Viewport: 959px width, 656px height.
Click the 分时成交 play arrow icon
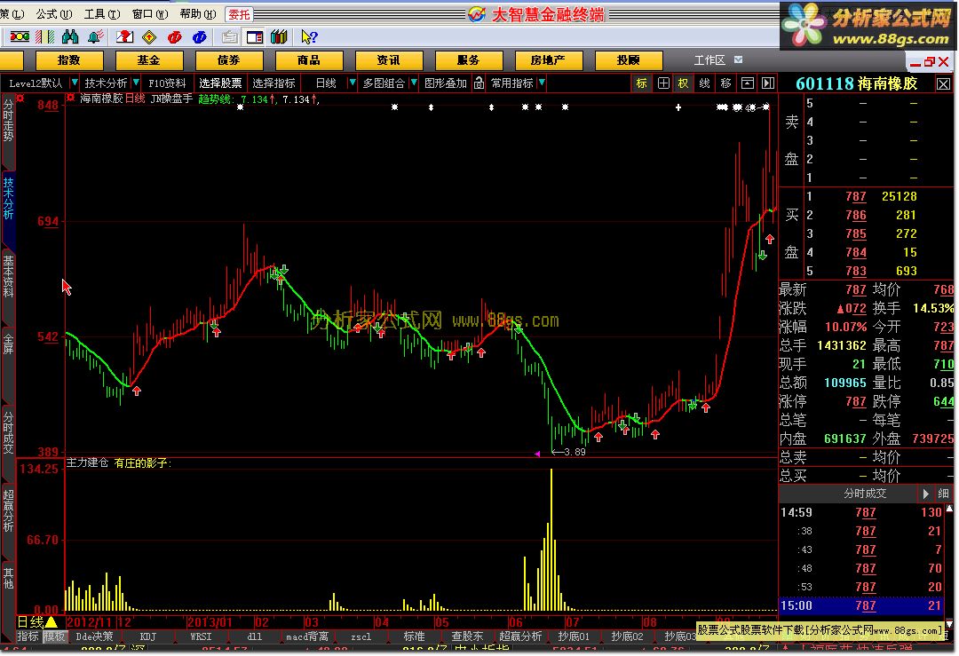(926, 494)
